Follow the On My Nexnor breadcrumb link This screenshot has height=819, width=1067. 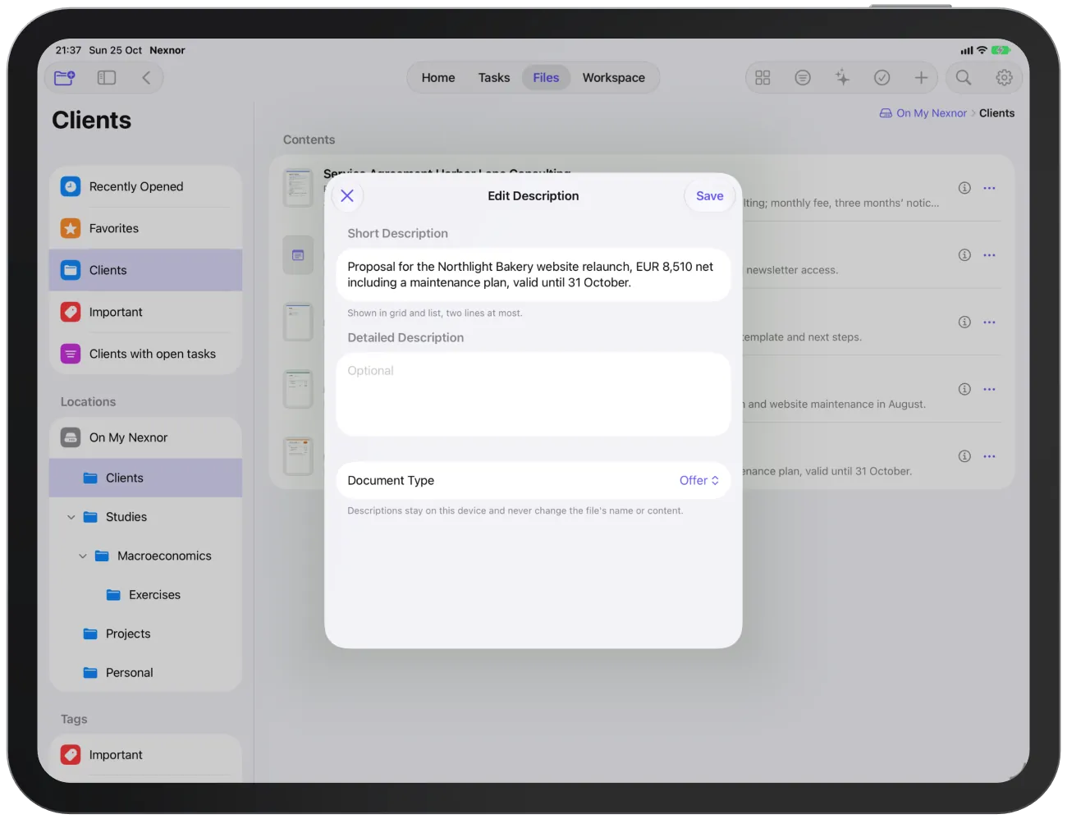(x=923, y=113)
